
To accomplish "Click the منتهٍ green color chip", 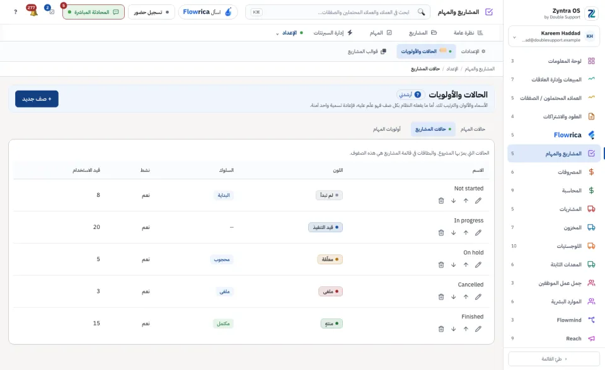I will 331,323.
